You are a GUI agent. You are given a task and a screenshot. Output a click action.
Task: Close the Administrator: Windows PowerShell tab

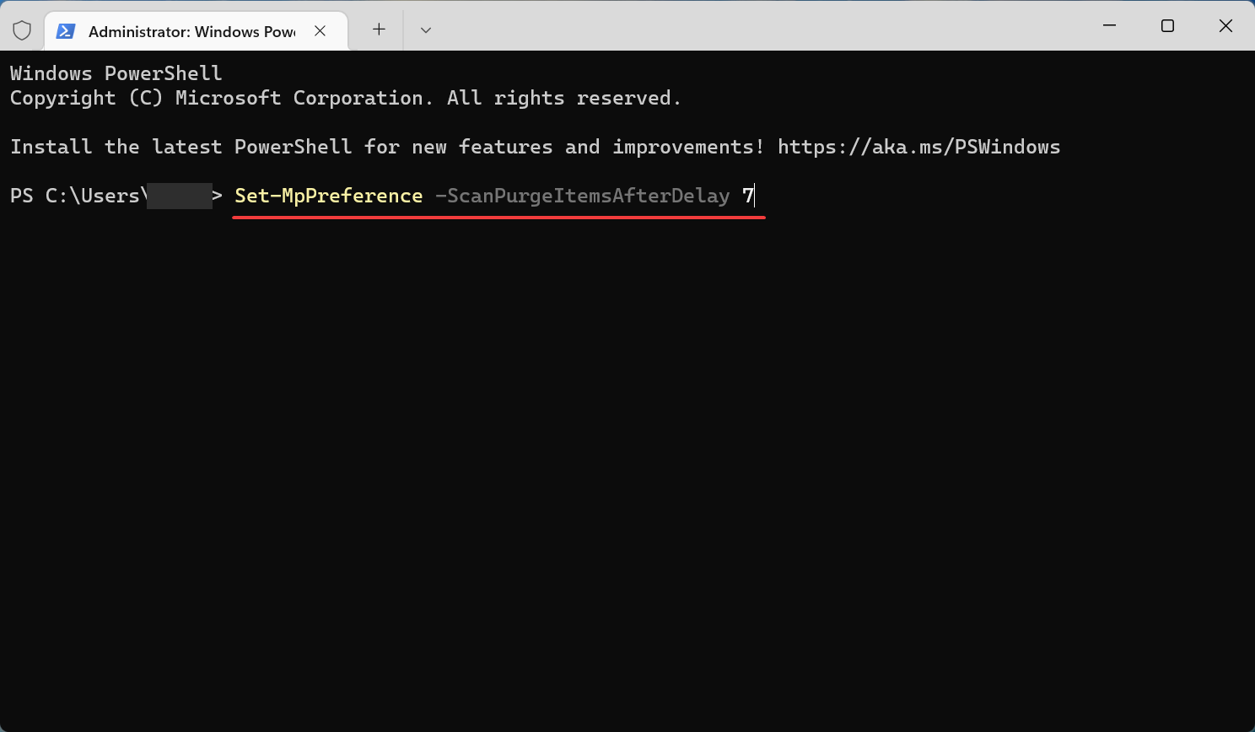320,31
